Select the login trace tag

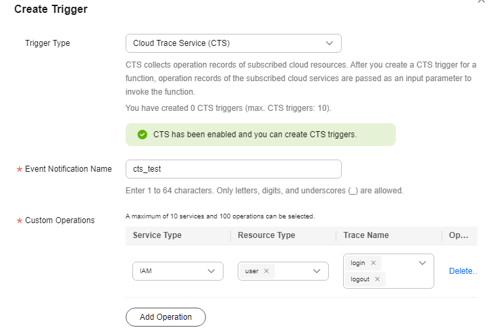pos(358,263)
